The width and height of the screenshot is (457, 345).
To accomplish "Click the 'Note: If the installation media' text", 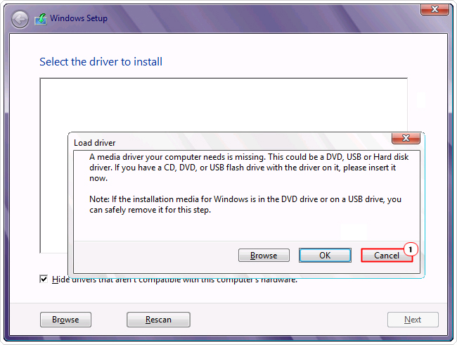I will click(245, 204).
